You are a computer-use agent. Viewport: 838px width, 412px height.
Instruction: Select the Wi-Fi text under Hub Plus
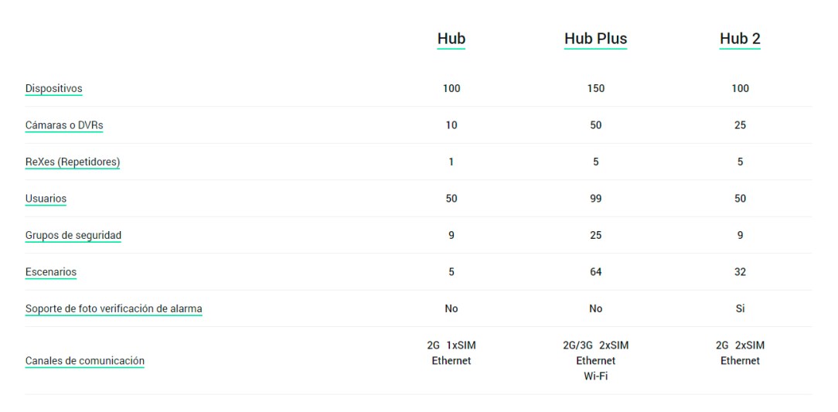coord(595,376)
